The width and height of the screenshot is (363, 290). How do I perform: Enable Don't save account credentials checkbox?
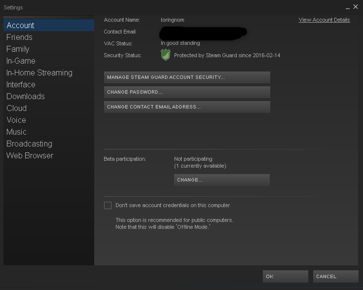(x=108, y=205)
